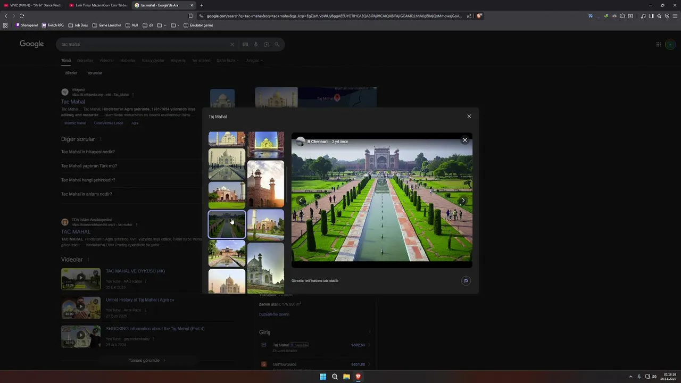Open the Haberler search tab
This screenshot has width=681, height=383.
point(128,61)
